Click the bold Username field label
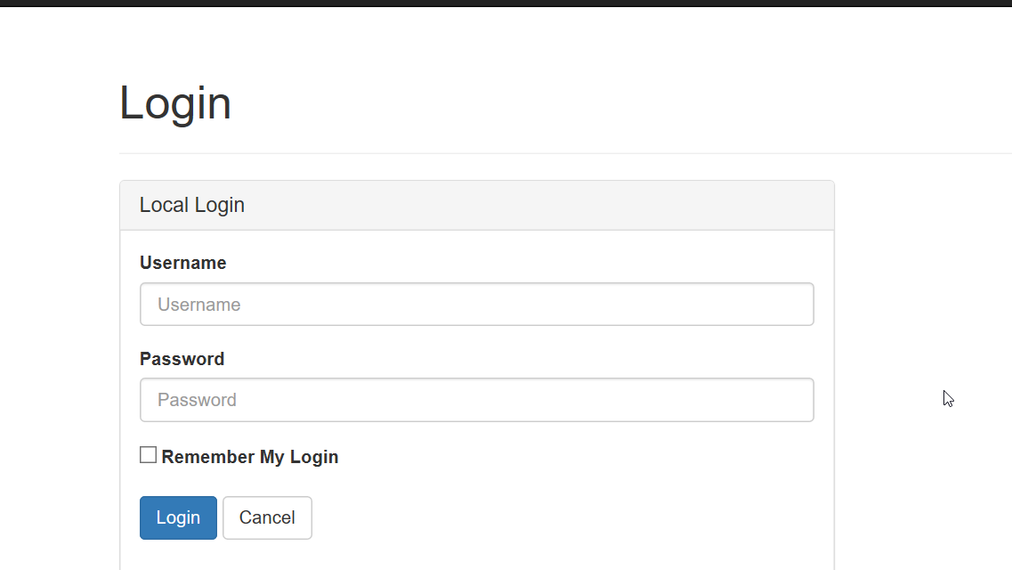The width and height of the screenshot is (1012, 570). (x=182, y=263)
